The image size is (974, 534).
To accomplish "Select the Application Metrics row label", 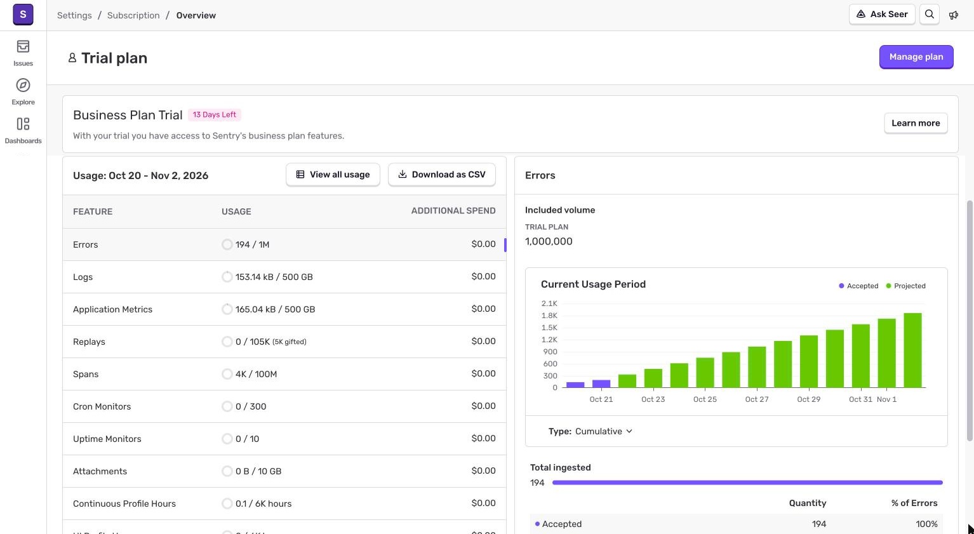I will tap(112, 309).
